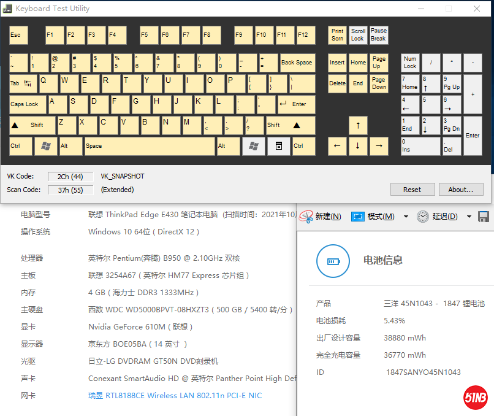Close the Keyboard Test Utility window

coord(477,9)
